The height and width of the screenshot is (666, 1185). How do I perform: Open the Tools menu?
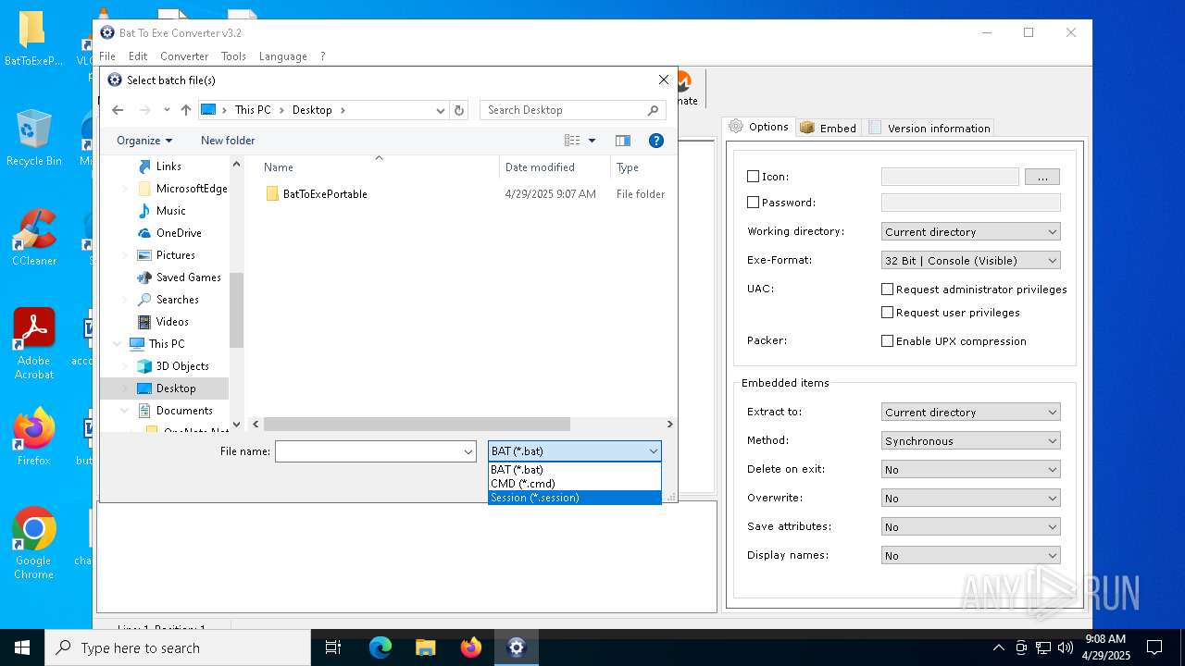[x=233, y=56]
